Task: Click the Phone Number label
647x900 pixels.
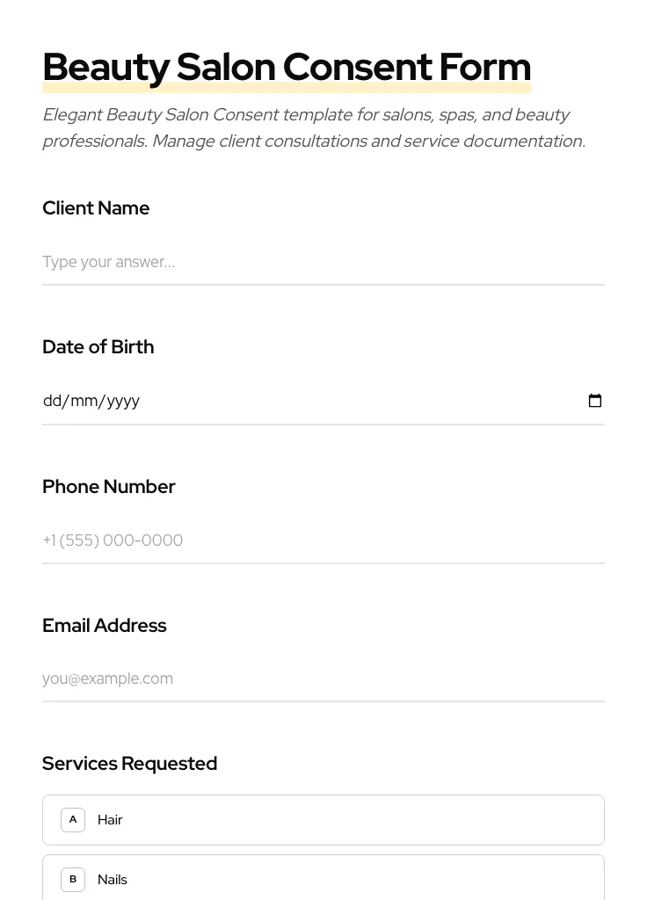Action: point(109,487)
